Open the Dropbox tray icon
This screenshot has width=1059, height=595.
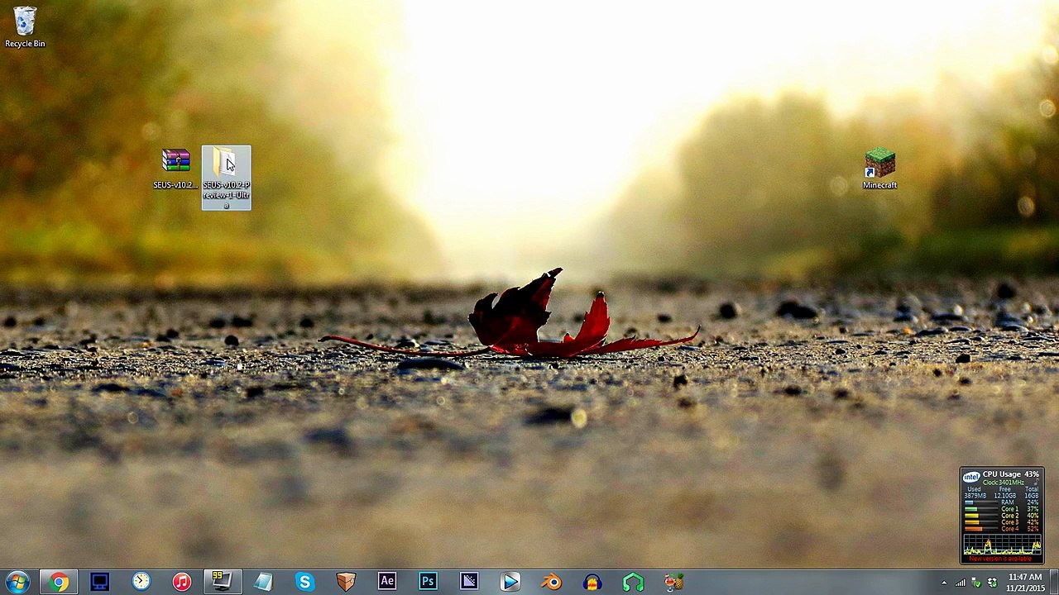pos(992,583)
